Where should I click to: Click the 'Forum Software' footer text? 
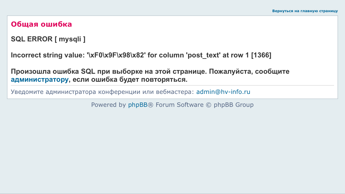click(179, 105)
